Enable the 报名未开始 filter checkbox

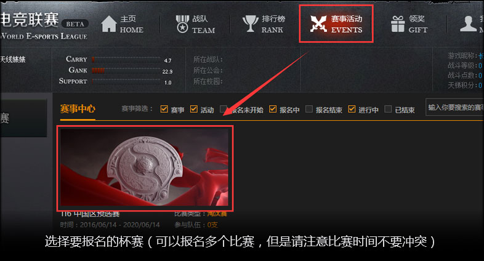pyautogui.click(x=223, y=109)
